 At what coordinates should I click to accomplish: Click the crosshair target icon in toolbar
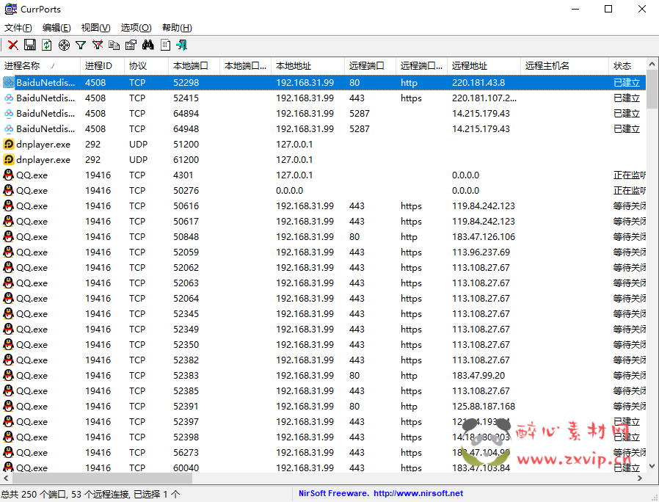tap(64, 46)
